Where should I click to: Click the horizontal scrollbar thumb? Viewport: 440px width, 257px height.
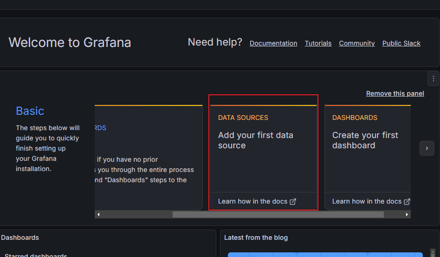[278, 215]
